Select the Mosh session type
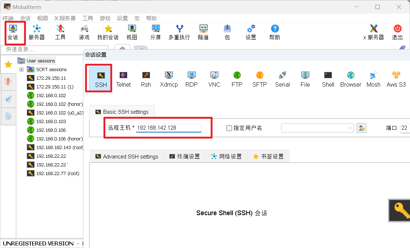 (374, 79)
